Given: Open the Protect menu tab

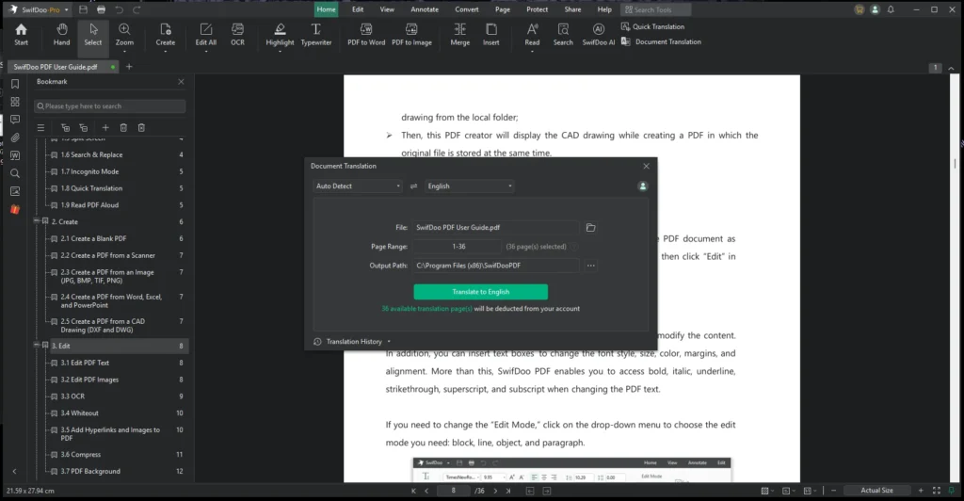Looking at the screenshot, I should point(537,9).
